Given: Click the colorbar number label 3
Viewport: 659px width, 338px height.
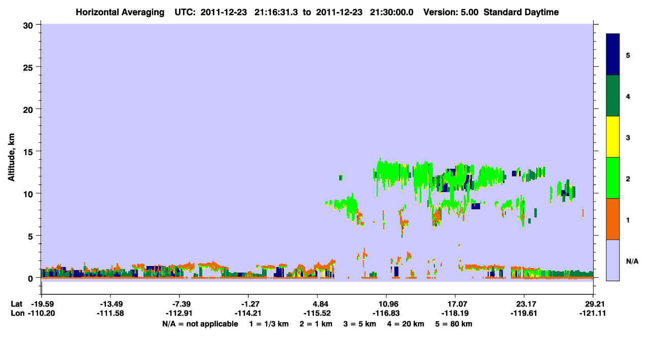Looking at the screenshot, I should 628,137.
